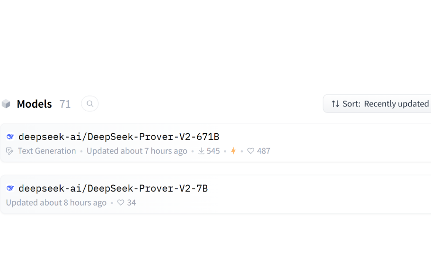Viewport: 431px width, 260px height.
Task: Click the whale avatar on DeepSeek-Prover-V2-671B
Action: (10, 137)
